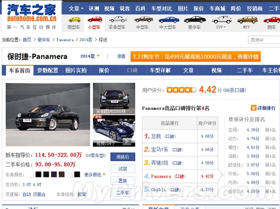This screenshot has height=209, width=280.
Task: Open the 豪华车 black car icon
Action: click(195, 20)
